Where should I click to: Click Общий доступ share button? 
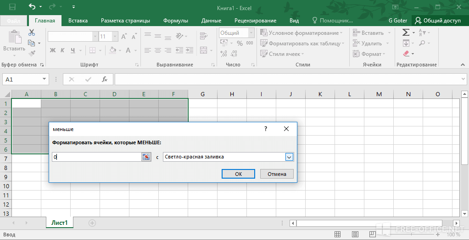[x=438, y=21]
